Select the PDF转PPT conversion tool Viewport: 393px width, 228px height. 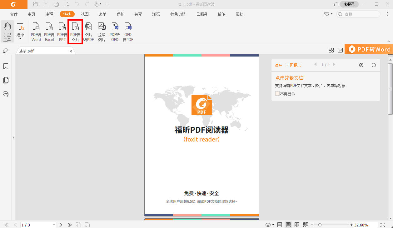click(x=62, y=31)
